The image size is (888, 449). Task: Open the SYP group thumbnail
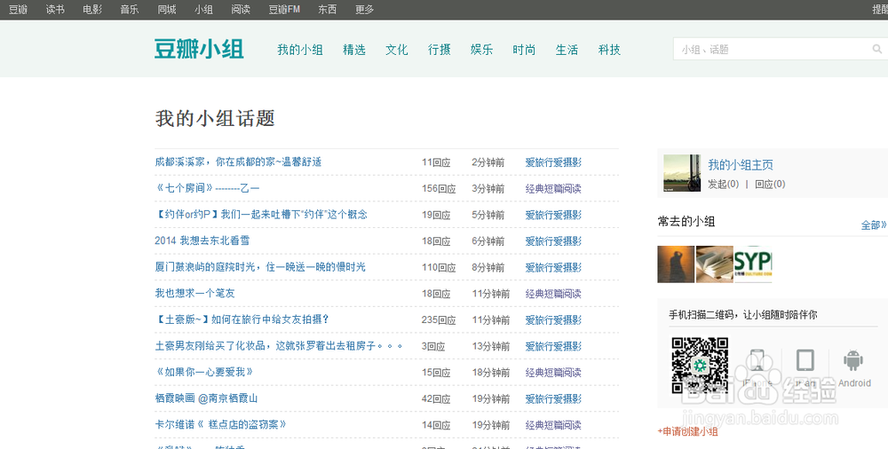[x=753, y=264]
